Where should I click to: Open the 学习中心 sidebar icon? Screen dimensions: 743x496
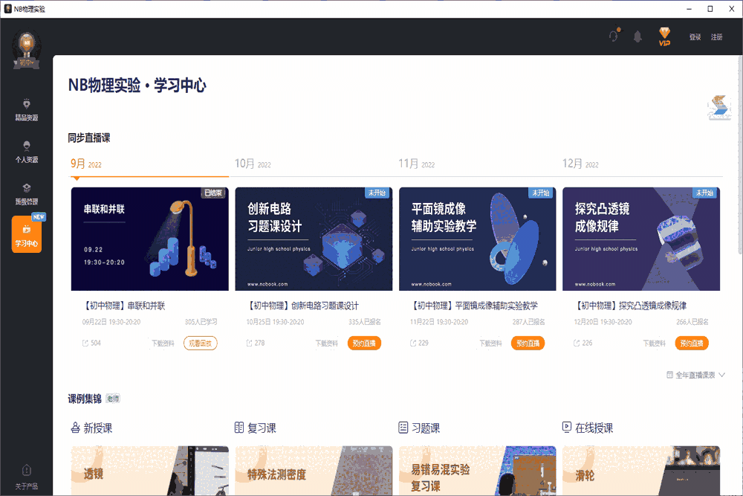pos(27,234)
